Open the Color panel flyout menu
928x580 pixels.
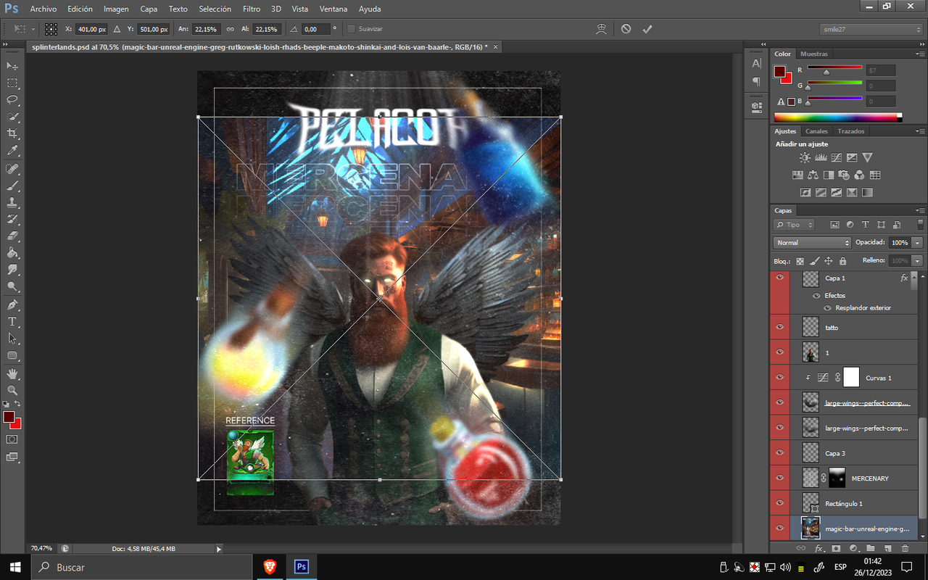pyautogui.click(x=919, y=54)
